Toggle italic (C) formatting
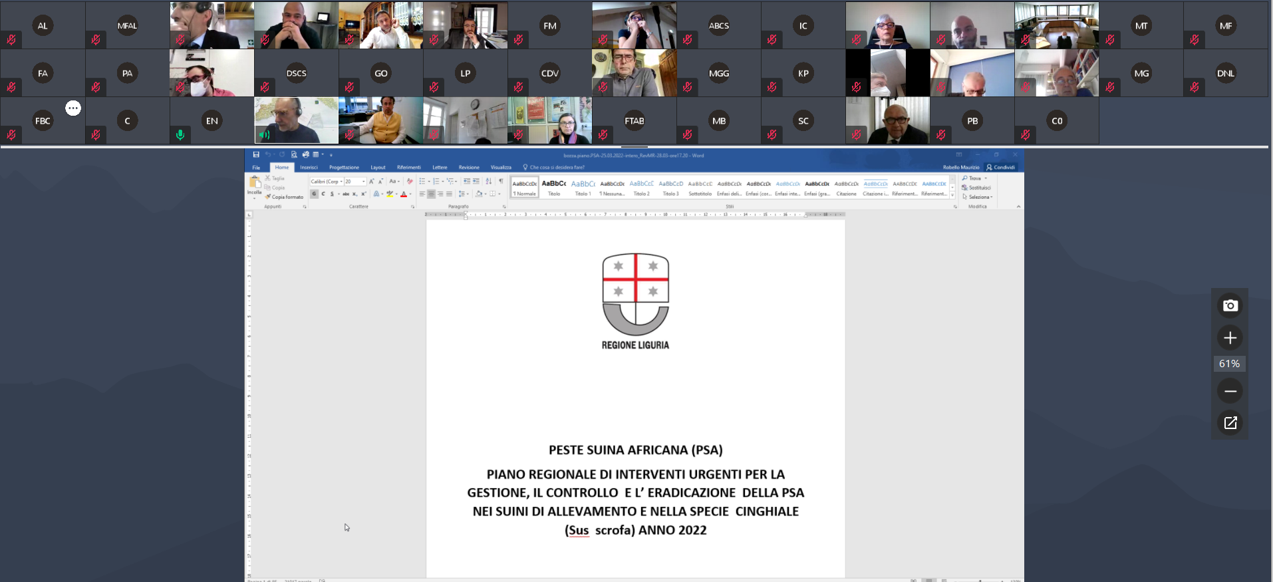The image size is (1273, 582). (x=323, y=194)
